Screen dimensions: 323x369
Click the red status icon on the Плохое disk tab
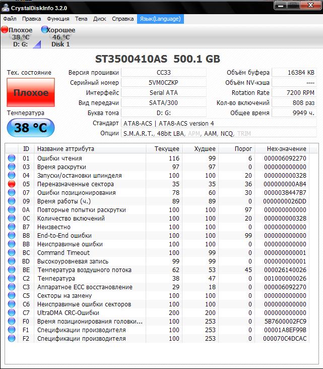pos(5,29)
